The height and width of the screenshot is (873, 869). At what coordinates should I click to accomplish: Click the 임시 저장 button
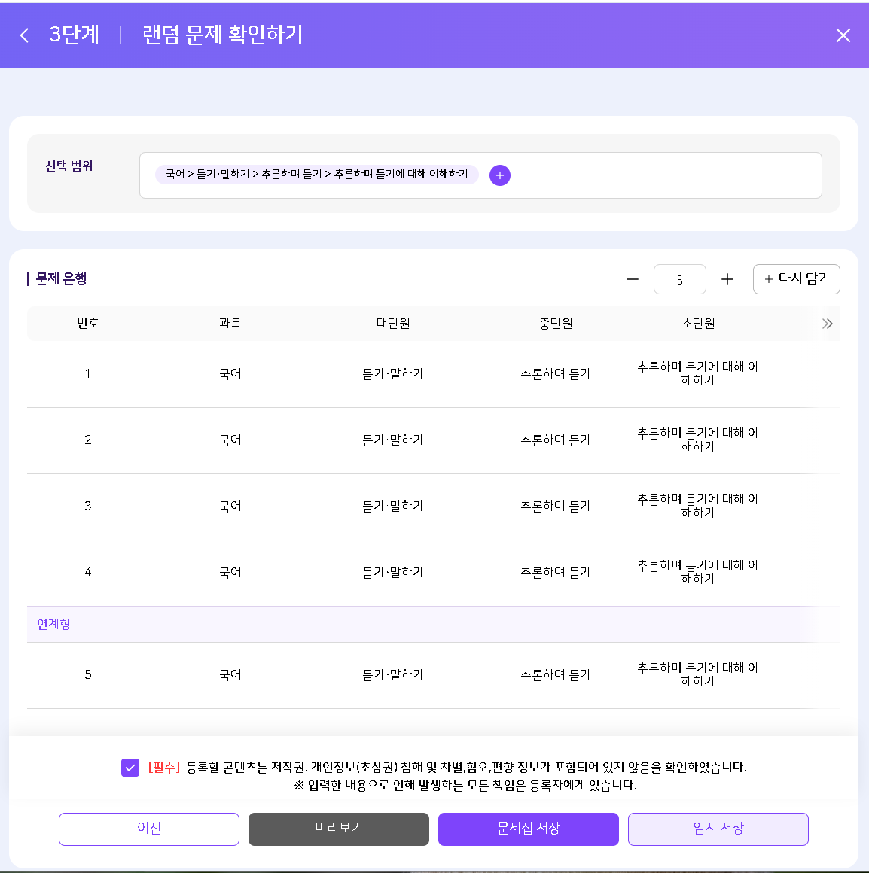click(718, 829)
